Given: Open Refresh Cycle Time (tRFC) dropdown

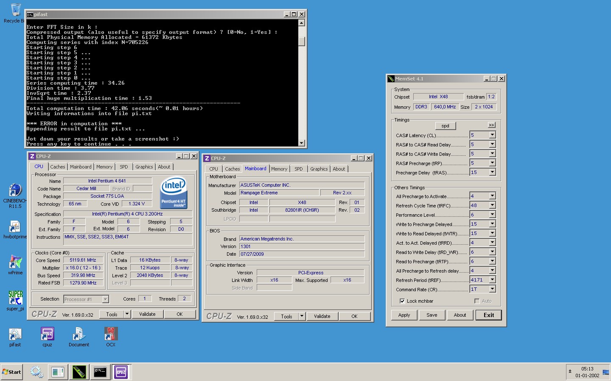Looking at the screenshot, I should pyautogui.click(x=492, y=205).
